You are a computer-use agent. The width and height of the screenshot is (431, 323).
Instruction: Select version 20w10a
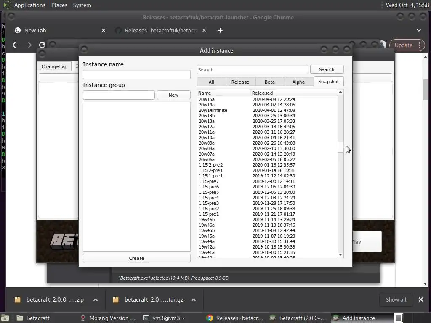click(267, 138)
